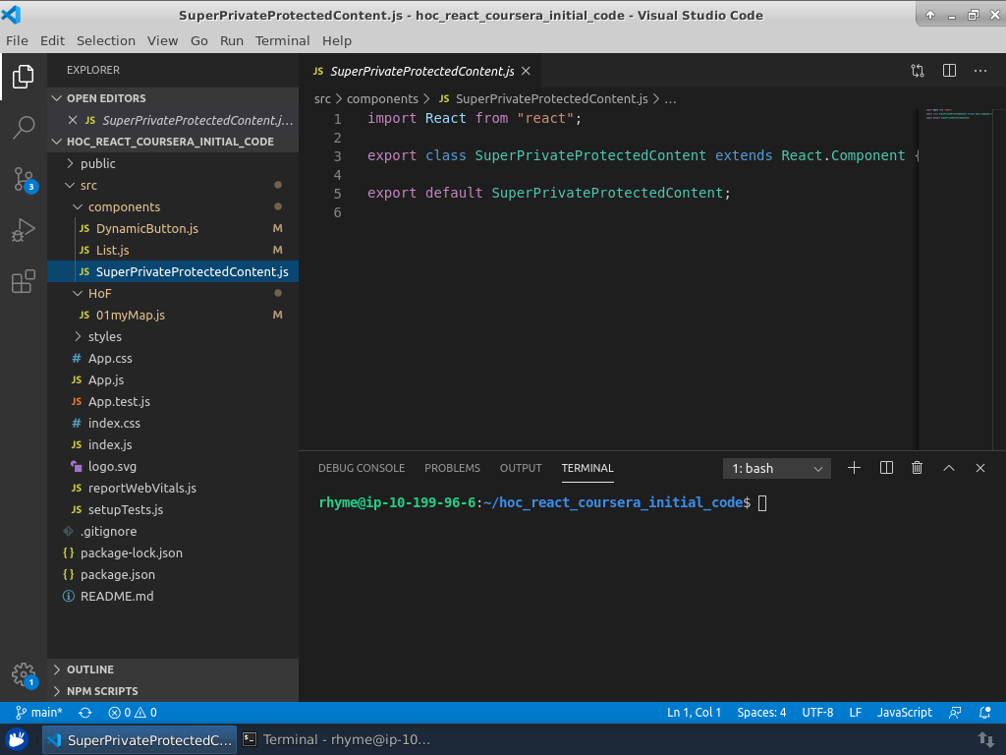Open the bash terminal selector dropdown
This screenshot has width=1006, height=755.
pos(777,469)
